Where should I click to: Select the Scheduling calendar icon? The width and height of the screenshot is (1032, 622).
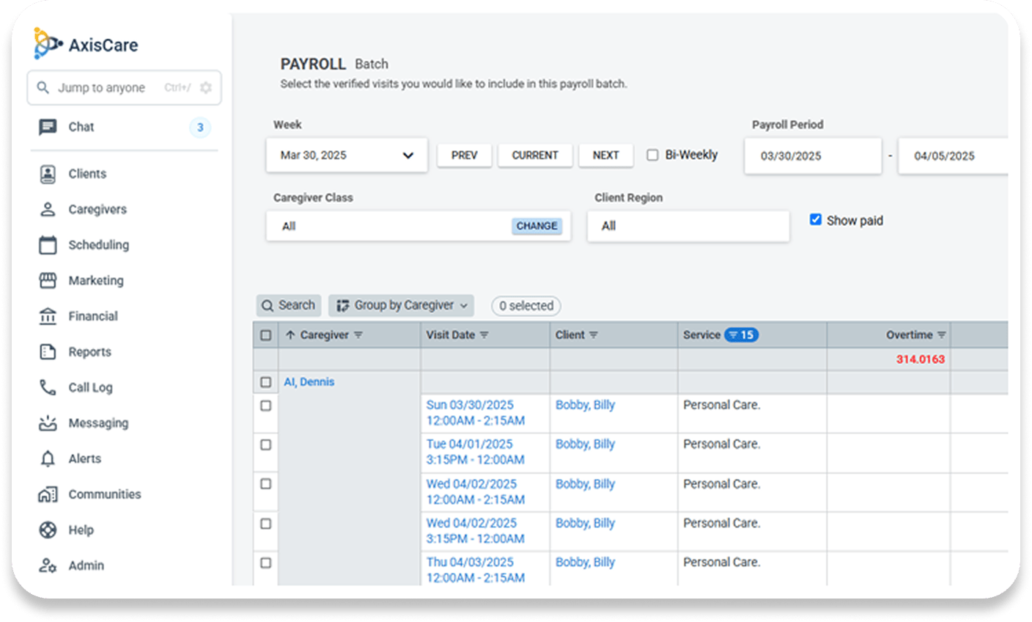(x=48, y=245)
